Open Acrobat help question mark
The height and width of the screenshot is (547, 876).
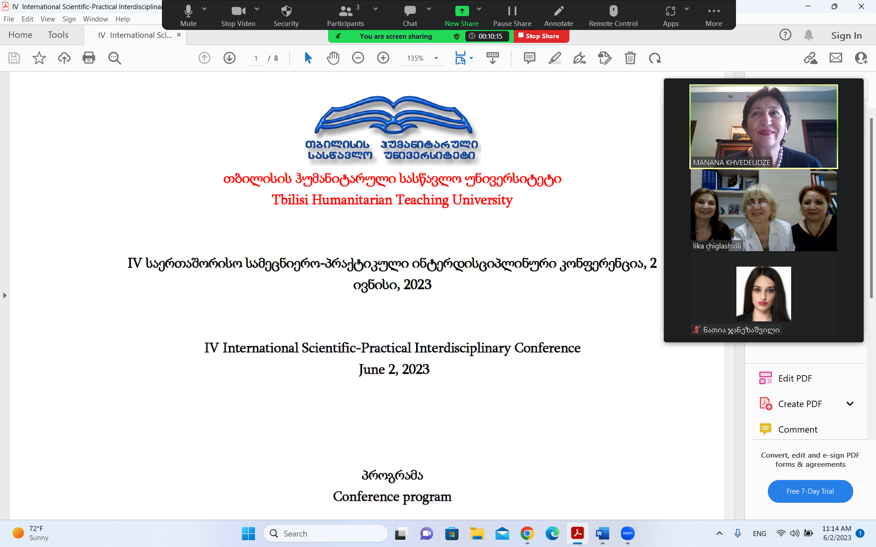(x=785, y=35)
